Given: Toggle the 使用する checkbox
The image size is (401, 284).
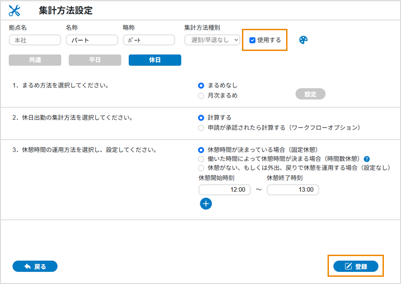Looking at the screenshot, I should point(252,40).
